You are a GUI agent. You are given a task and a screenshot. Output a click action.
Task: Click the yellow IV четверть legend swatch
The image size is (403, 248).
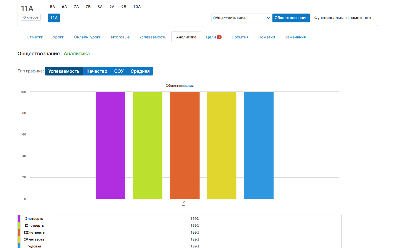pos(19,239)
